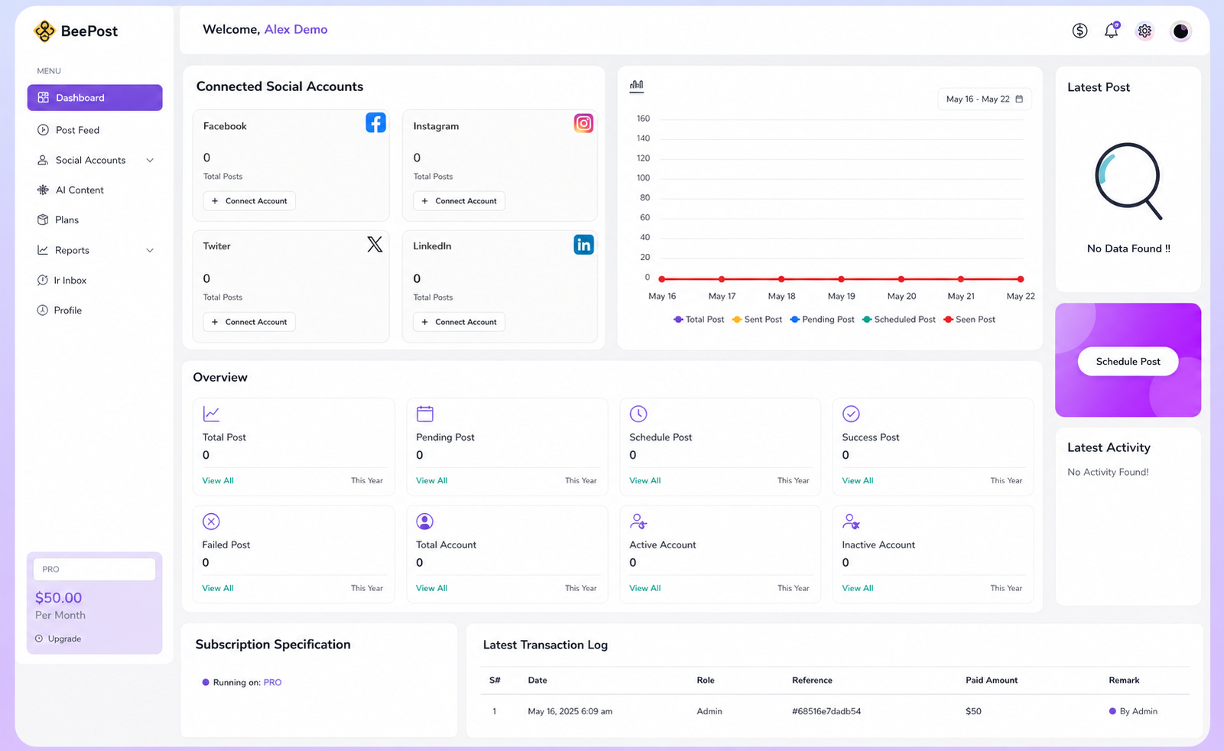Toggle Scheduled Post legend item
Viewport: 1224px width, 751px height.
[899, 320]
